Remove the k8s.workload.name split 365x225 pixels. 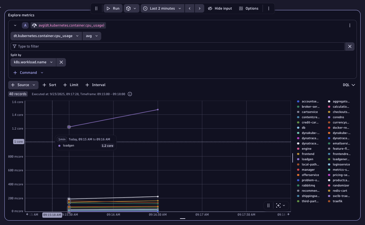pos(61,62)
